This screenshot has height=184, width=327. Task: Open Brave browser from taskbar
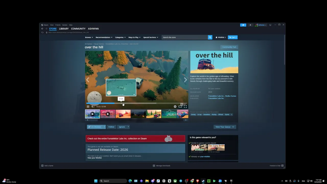pos(197,181)
